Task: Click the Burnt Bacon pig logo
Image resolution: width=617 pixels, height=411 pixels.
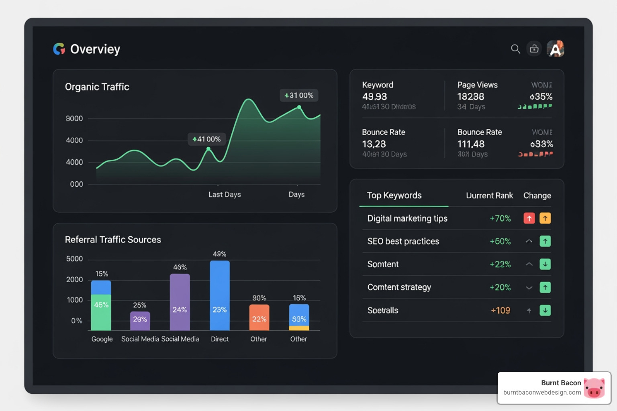Action: [594, 388]
